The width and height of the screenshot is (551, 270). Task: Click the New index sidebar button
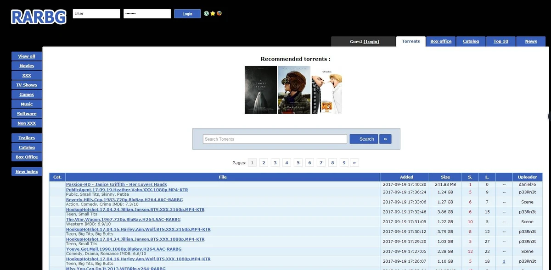[27, 171]
